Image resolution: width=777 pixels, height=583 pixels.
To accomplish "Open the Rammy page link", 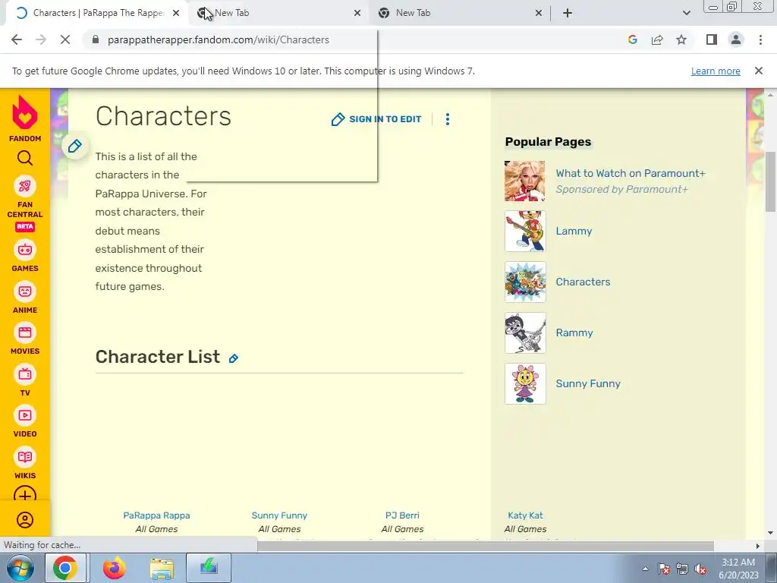I will pyautogui.click(x=574, y=332).
